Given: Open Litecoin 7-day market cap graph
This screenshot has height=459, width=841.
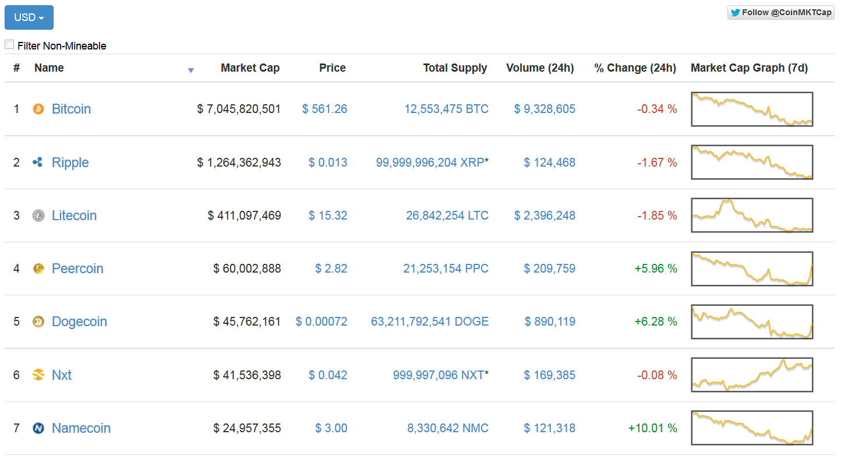Looking at the screenshot, I should pos(752,216).
